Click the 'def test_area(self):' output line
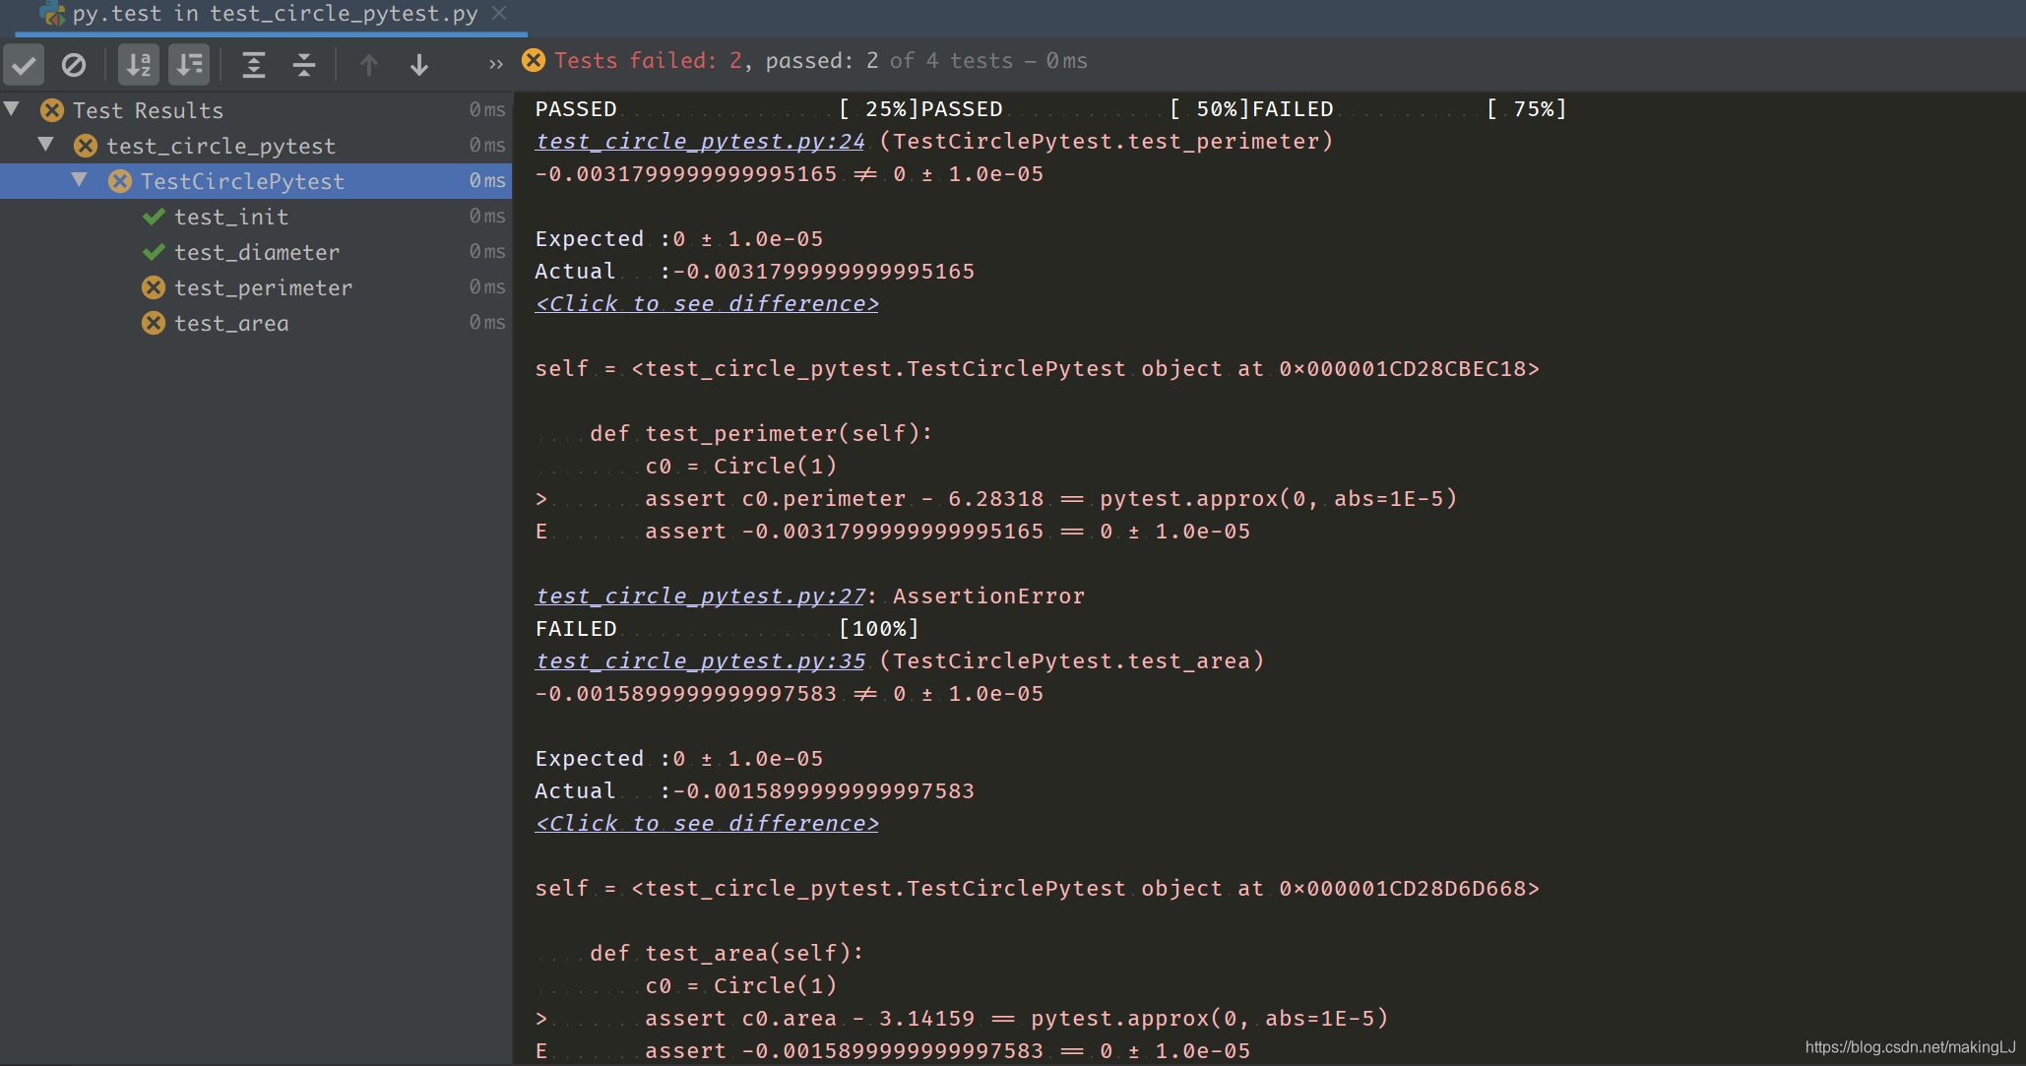The image size is (2026, 1066). coord(726,954)
